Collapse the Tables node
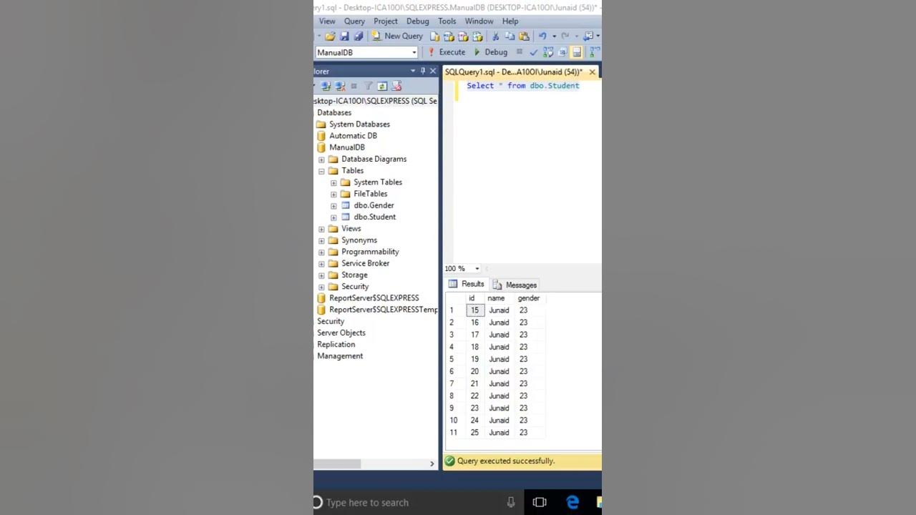The width and height of the screenshot is (916, 515). click(321, 171)
